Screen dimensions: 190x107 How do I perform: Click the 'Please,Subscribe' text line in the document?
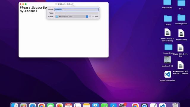34,8
